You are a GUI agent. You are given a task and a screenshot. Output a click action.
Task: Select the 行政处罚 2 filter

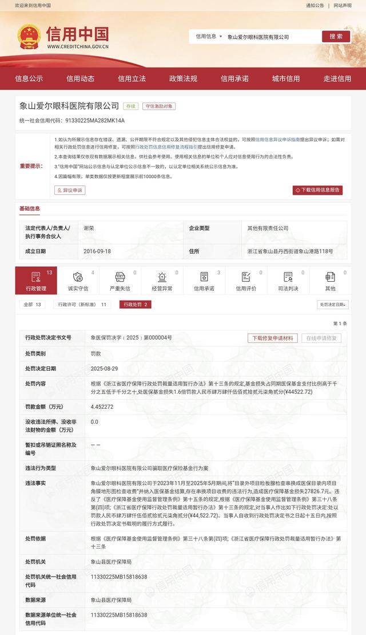tap(135, 305)
